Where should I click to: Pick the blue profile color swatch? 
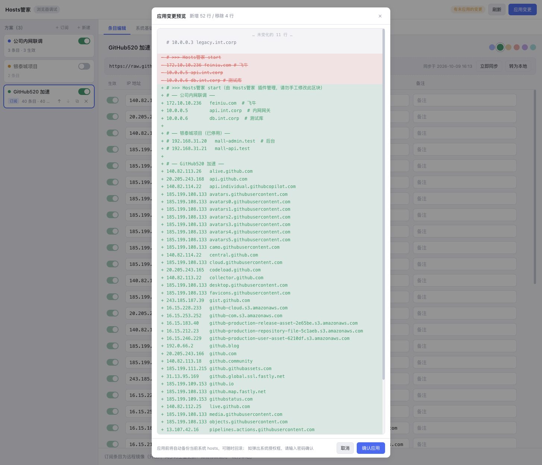(492, 47)
